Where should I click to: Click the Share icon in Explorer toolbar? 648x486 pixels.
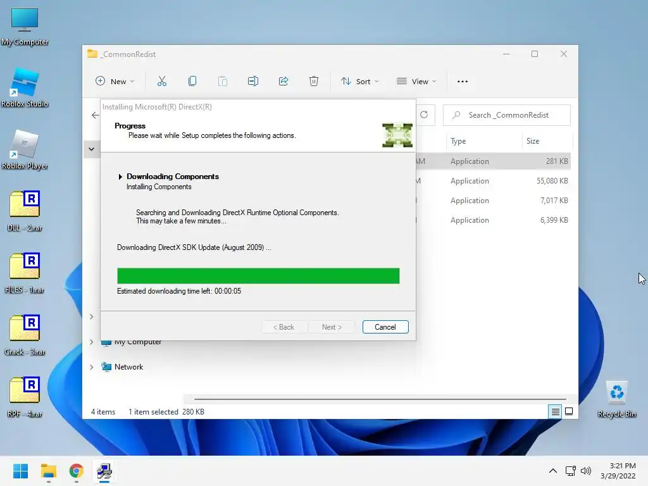(x=283, y=81)
